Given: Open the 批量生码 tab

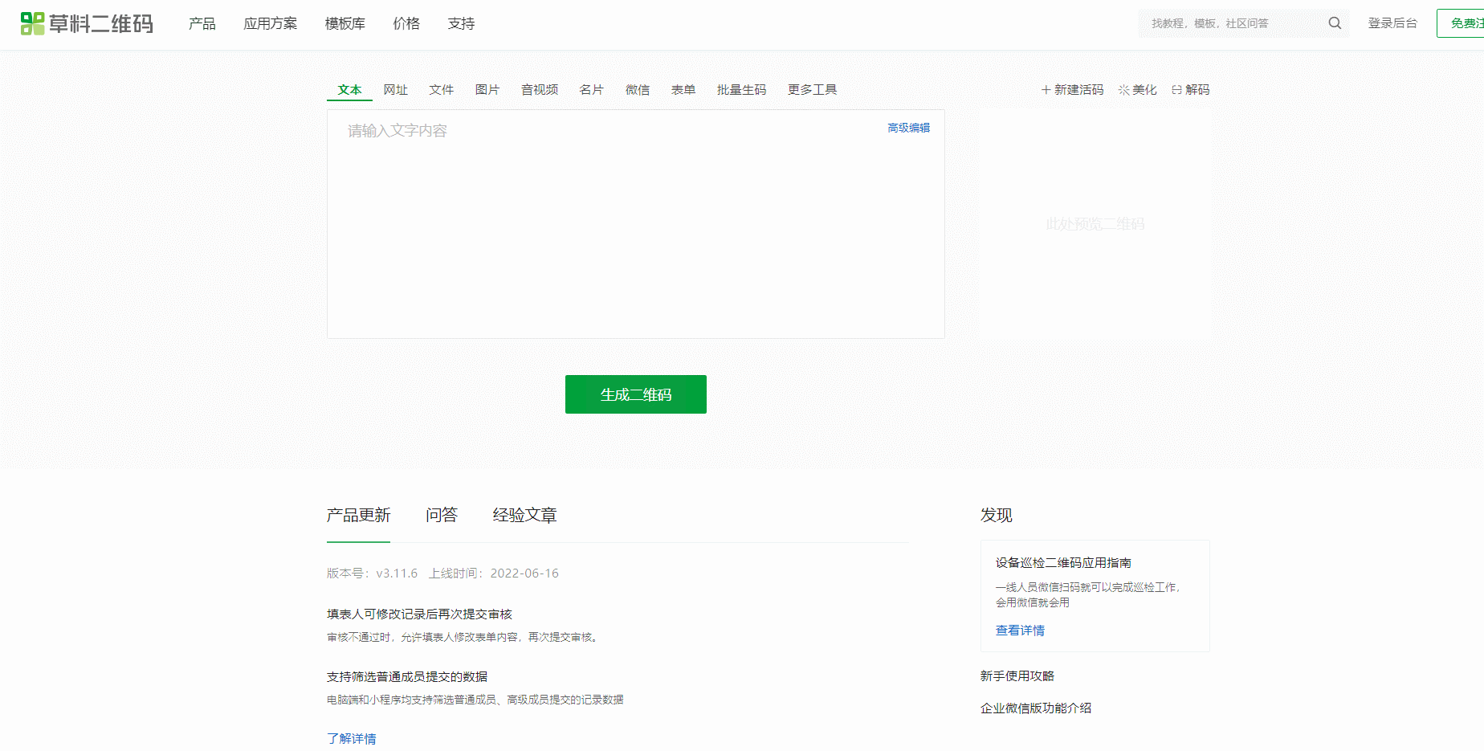Looking at the screenshot, I should (x=741, y=90).
